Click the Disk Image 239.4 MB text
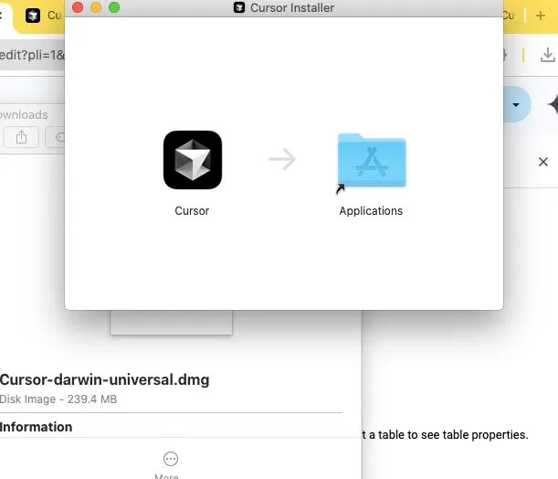Viewport: 558px width, 479px height. pyautogui.click(x=58, y=399)
